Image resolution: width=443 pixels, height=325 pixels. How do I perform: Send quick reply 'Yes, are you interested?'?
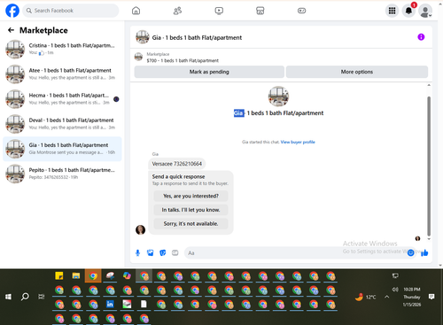tap(190, 196)
